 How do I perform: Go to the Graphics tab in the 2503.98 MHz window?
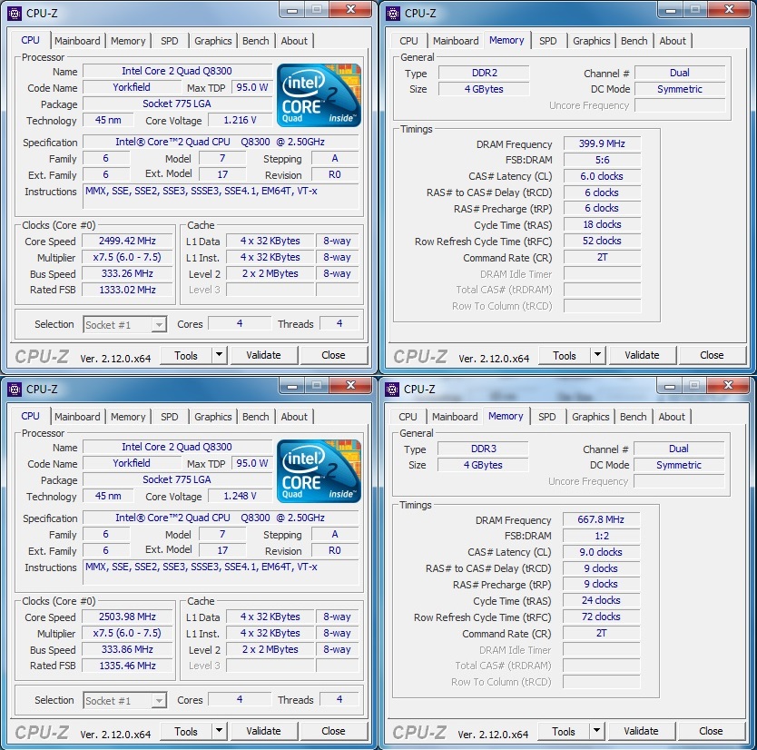point(213,417)
